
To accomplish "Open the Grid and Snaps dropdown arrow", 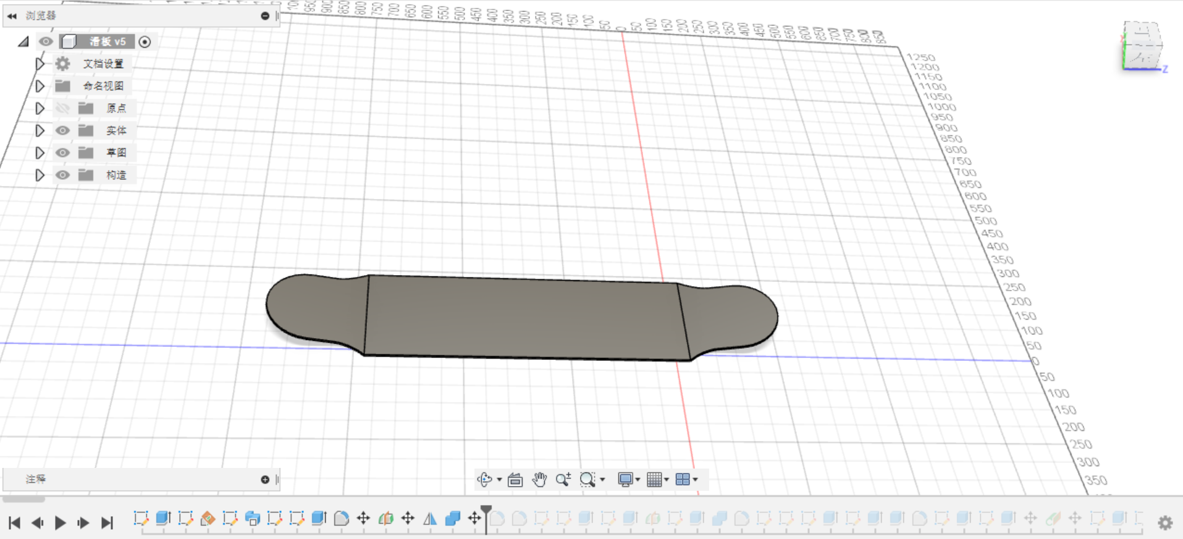I will (x=667, y=480).
